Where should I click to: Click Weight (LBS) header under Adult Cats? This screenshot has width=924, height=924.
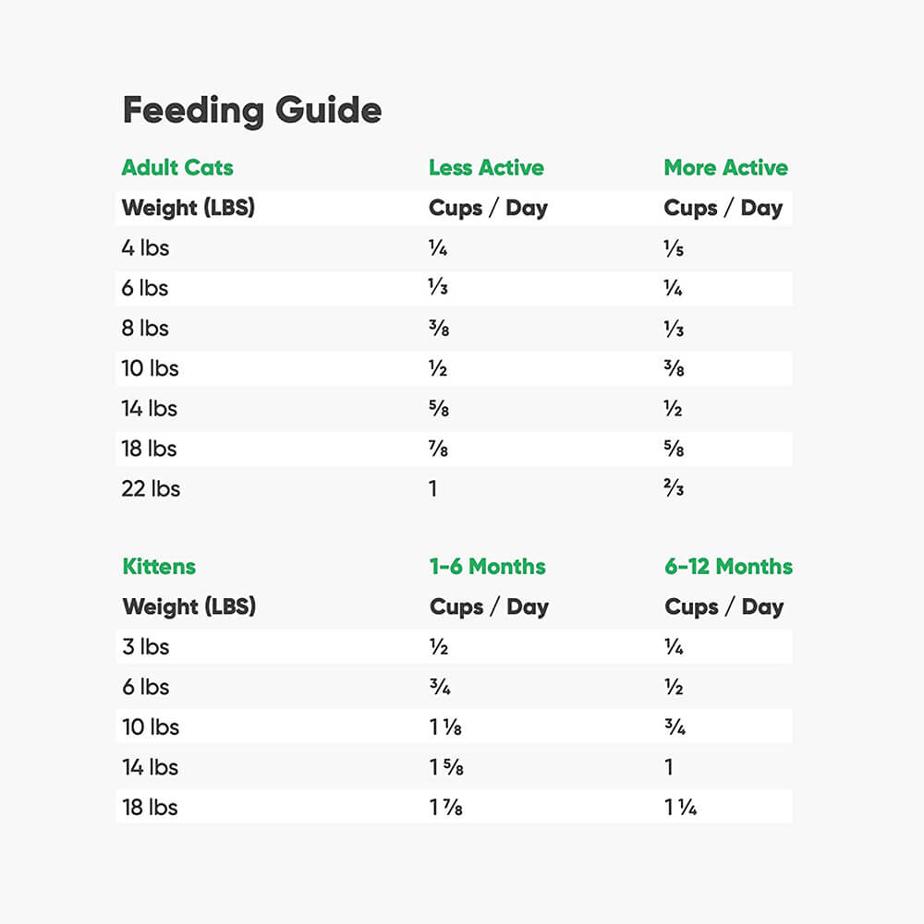coord(188,209)
